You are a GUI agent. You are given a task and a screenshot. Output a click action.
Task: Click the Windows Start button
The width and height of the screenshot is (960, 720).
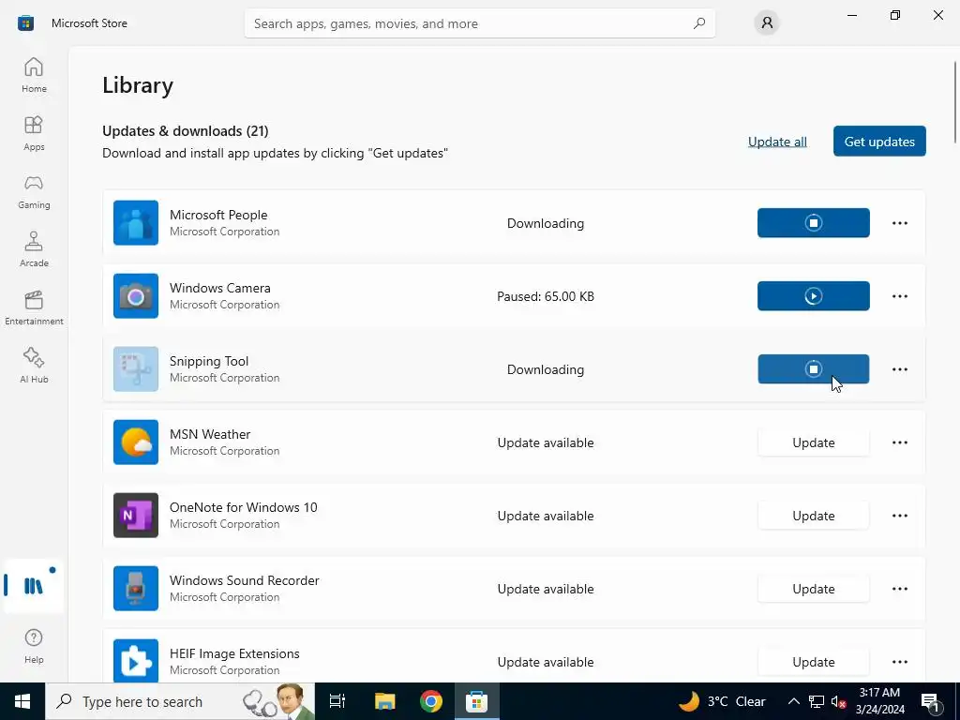coord(22,701)
